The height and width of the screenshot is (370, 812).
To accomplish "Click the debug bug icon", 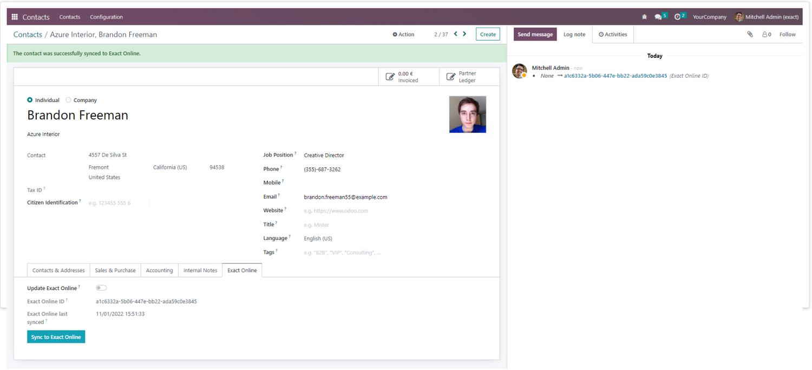I will (x=644, y=17).
